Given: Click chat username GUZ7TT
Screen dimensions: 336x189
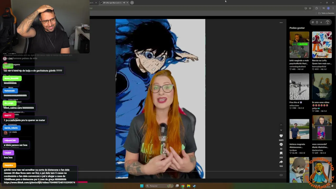Looking at the screenshot, I should [x=8, y=115].
